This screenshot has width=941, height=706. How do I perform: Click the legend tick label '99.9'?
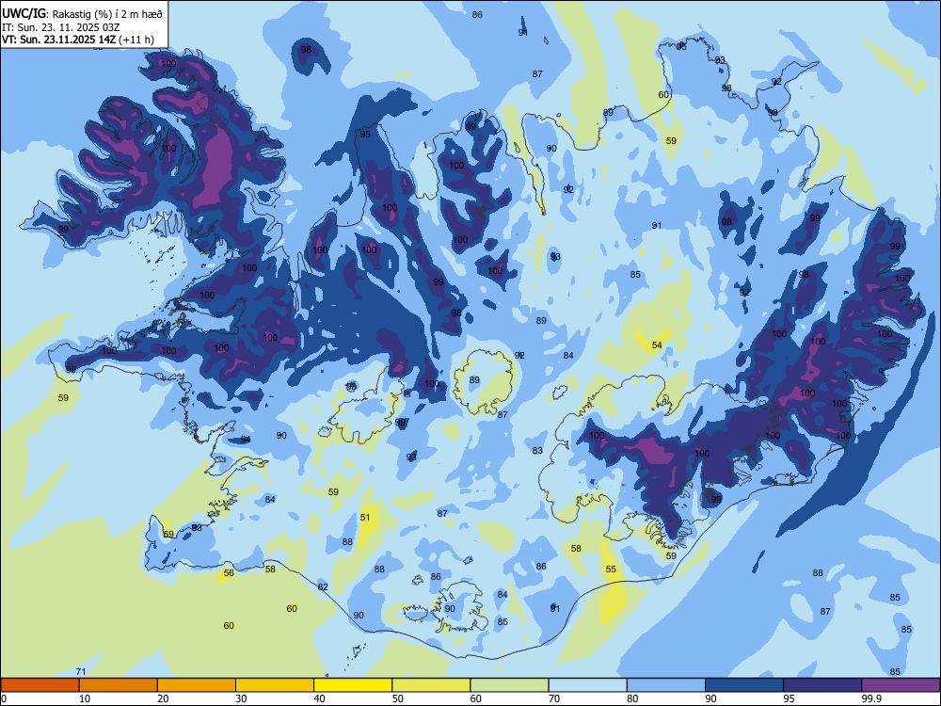tap(871, 698)
